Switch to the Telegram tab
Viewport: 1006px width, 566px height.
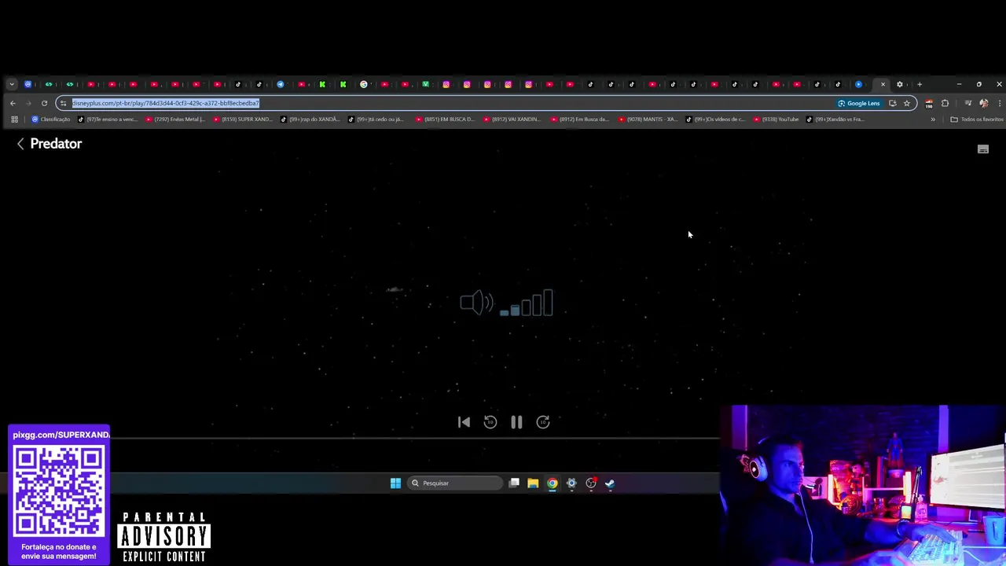click(x=280, y=84)
